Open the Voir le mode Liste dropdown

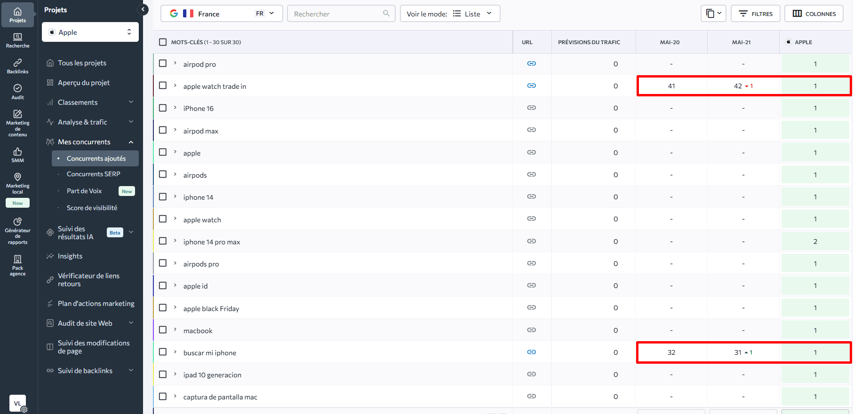[450, 14]
